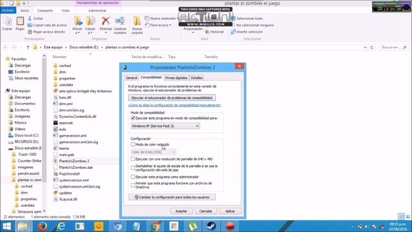The width and height of the screenshot is (412, 232).
Task: Select the PopUninstall file
Action: [69, 173]
